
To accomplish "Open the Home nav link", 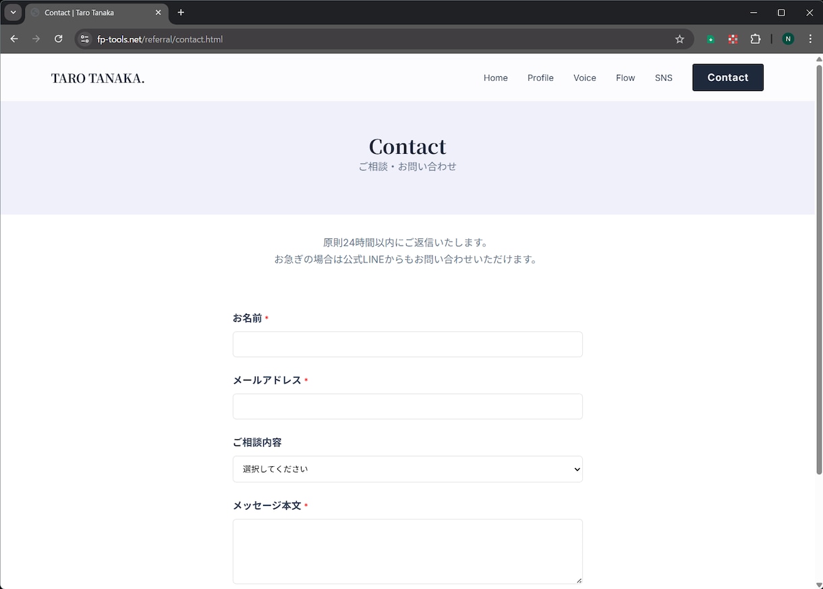I will pyautogui.click(x=496, y=78).
